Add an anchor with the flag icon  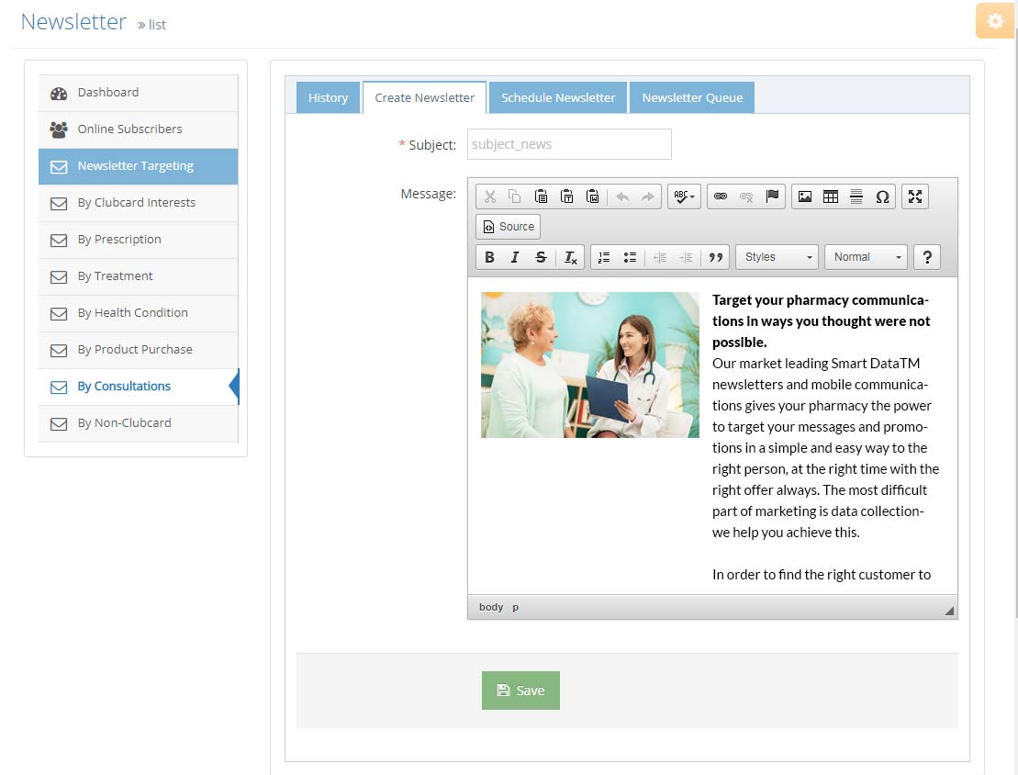click(x=772, y=197)
